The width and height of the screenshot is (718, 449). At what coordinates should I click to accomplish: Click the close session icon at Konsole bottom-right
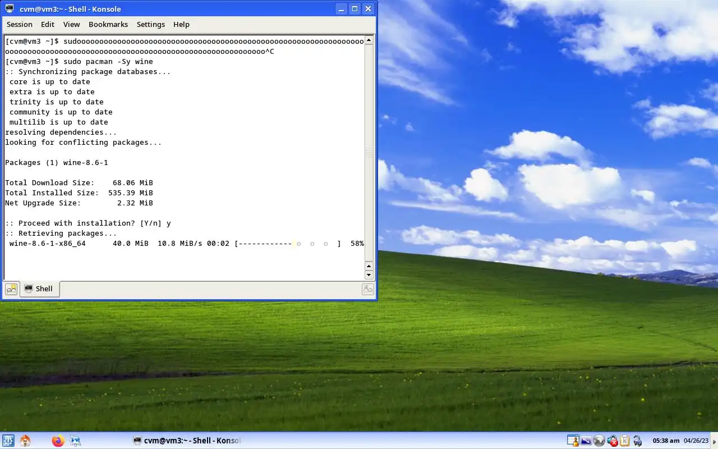368,289
